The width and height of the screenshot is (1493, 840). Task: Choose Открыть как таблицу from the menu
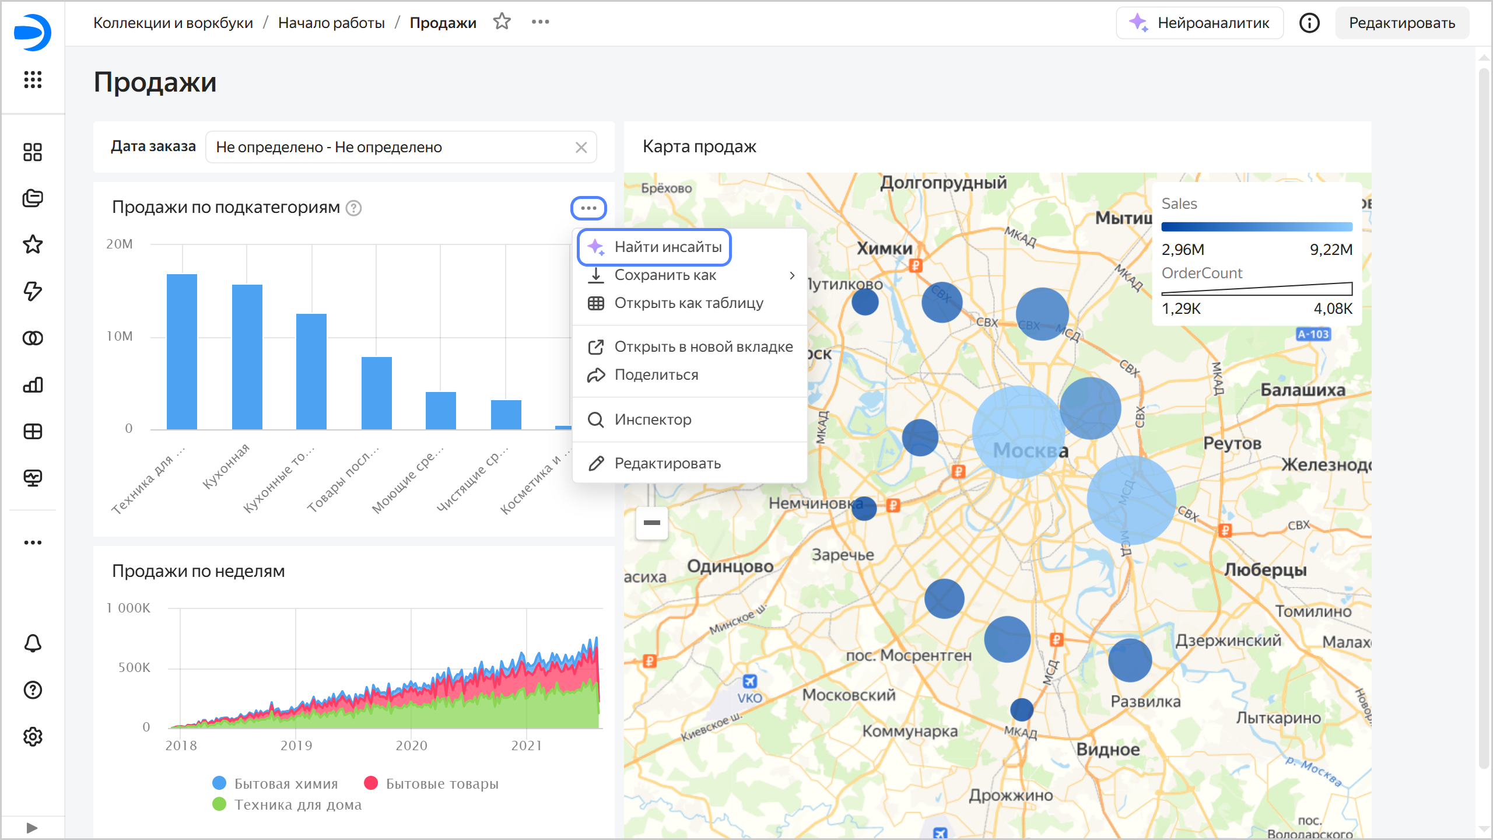tap(688, 303)
